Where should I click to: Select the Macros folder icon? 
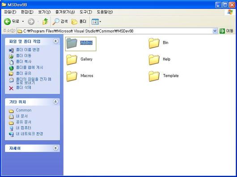(x=72, y=76)
